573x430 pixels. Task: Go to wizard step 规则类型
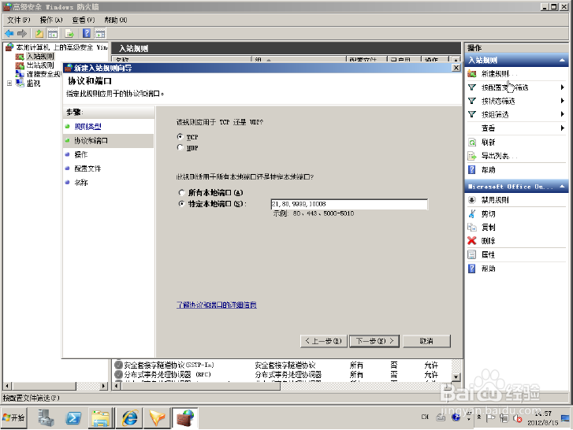87,126
